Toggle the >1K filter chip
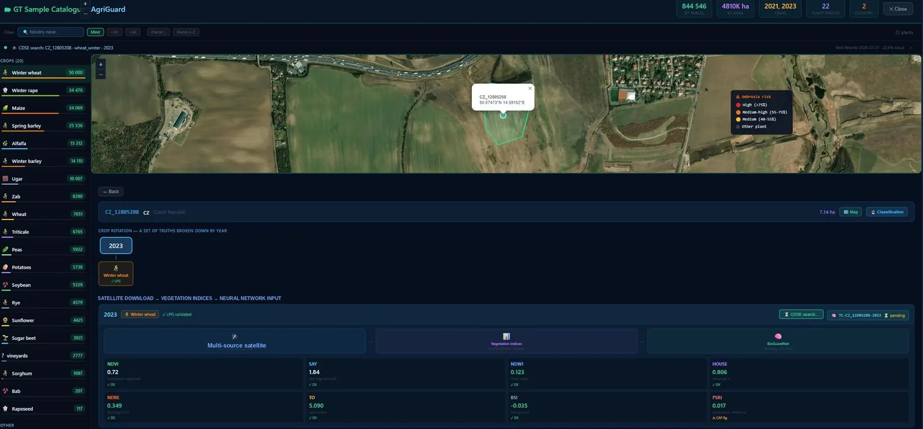This screenshot has width=923, height=429. click(114, 32)
